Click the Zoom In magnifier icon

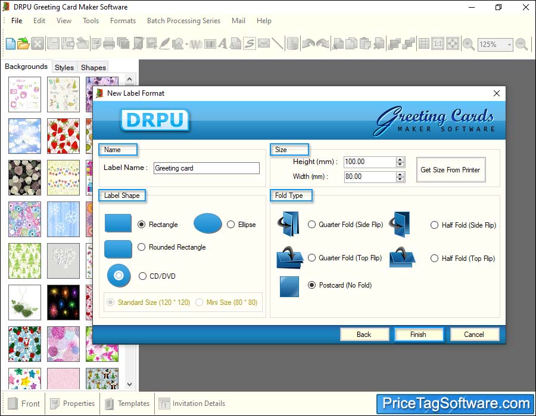tap(468, 45)
